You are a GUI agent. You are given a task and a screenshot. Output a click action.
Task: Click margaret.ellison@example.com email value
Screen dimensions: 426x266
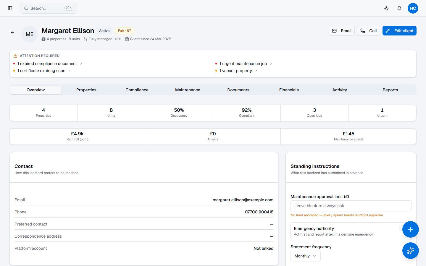(243, 200)
